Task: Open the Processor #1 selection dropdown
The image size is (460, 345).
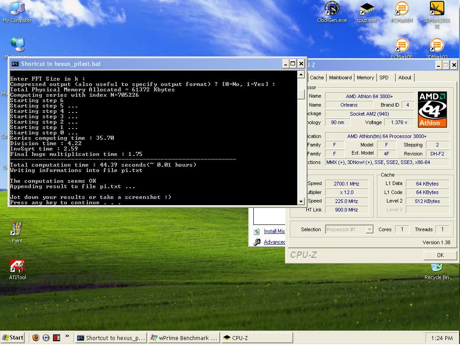Action: pos(349,229)
